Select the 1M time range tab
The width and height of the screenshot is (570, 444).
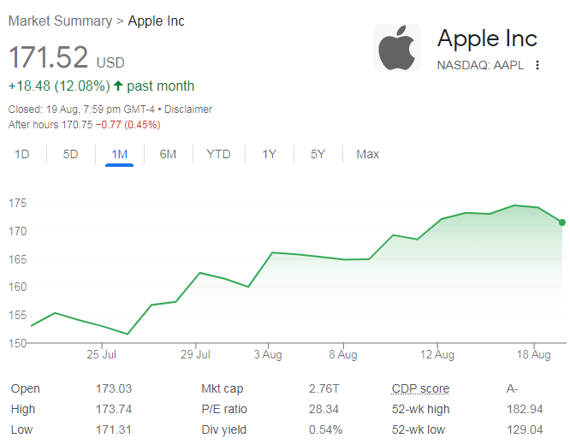point(119,154)
